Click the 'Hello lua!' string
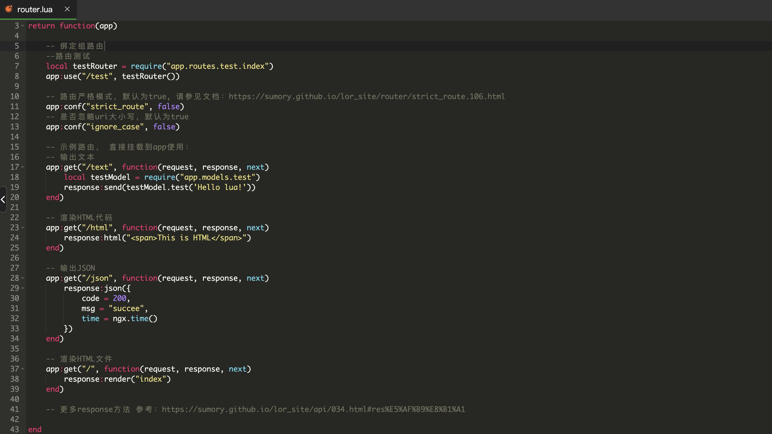The height and width of the screenshot is (434, 772). point(220,187)
